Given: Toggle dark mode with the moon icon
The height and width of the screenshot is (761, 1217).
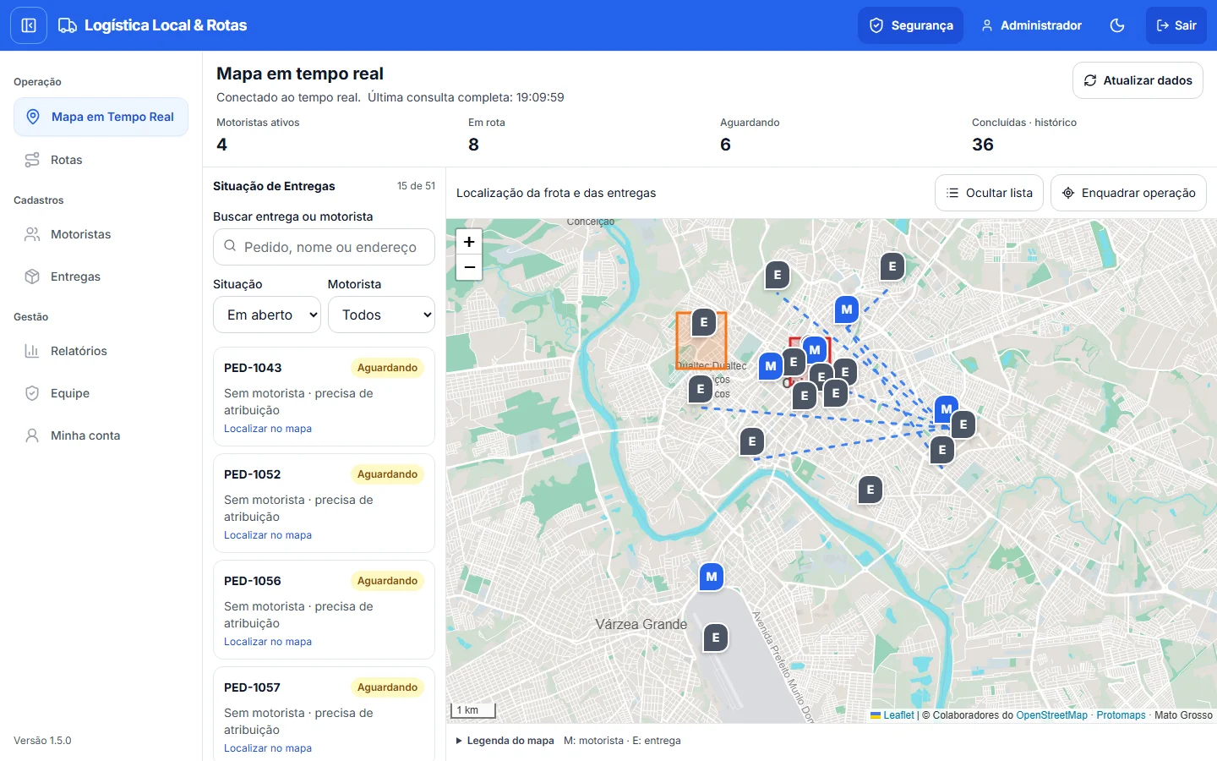Looking at the screenshot, I should pos(1117,25).
